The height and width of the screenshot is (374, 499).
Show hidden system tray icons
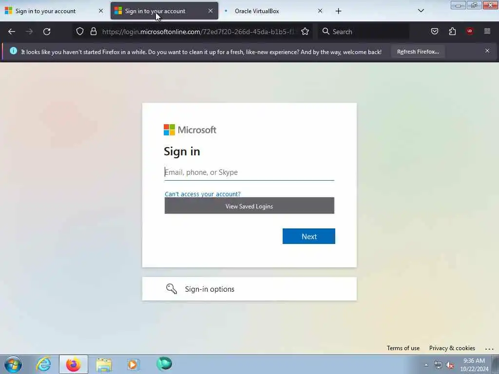(x=426, y=365)
